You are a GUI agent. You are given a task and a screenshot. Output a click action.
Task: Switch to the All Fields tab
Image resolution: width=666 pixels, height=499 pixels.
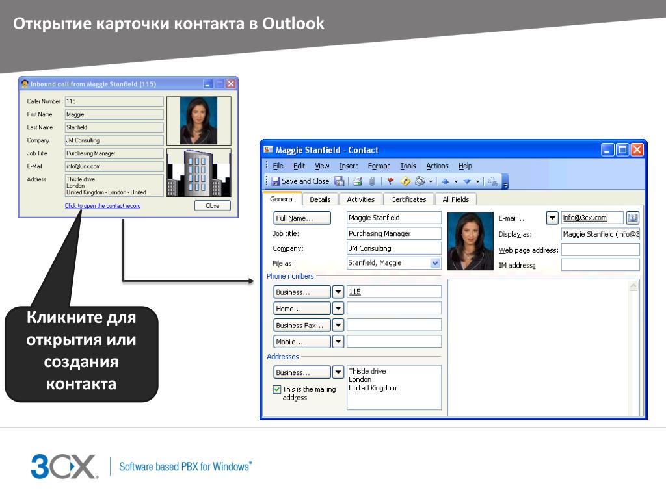click(x=456, y=199)
